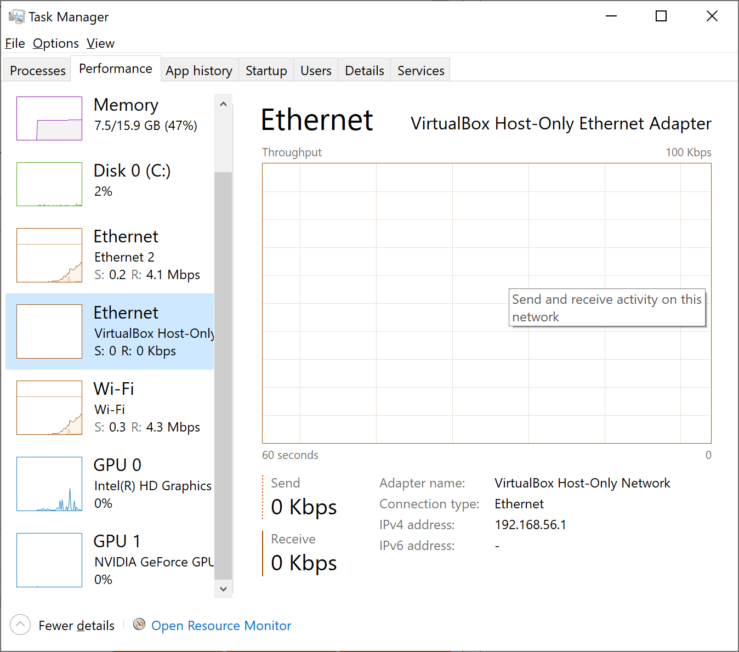Click the 'IPv6 address:' label
The image size is (739, 652).
click(417, 546)
